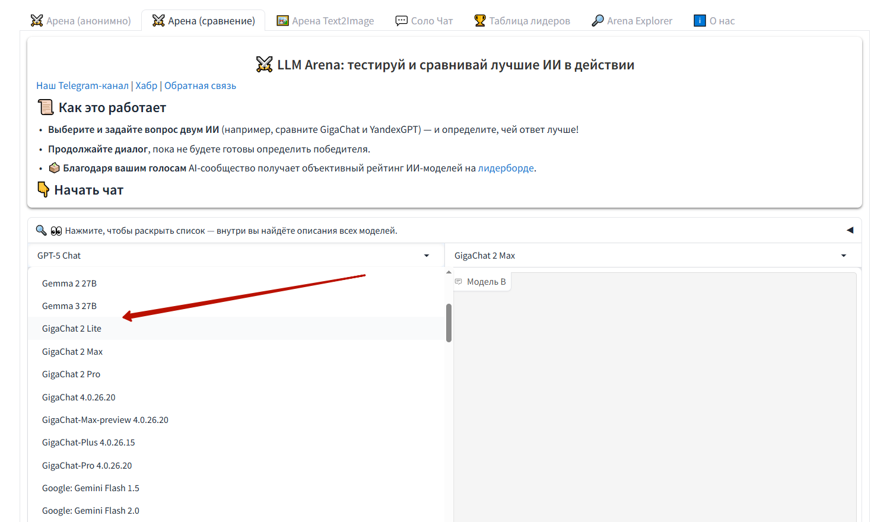Click the blue info icon on О нас tab
The image size is (871, 522).
[x=700, y=21]
